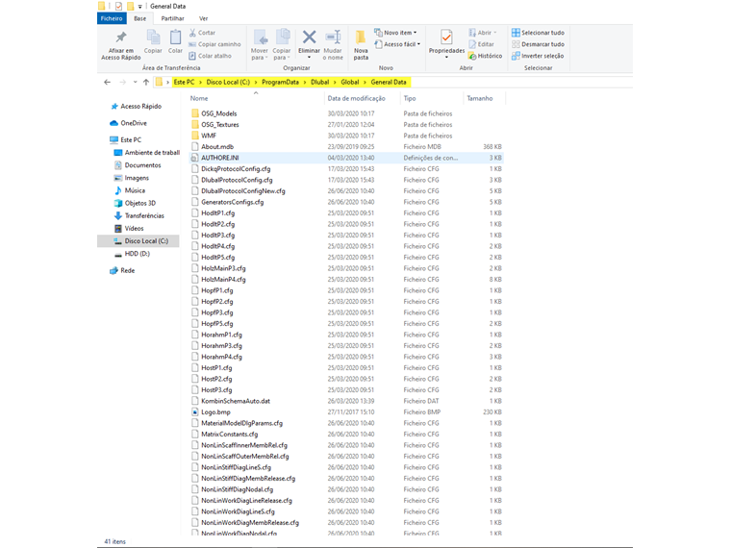The width and height of the screenshot is (731, 548).
Task: Open the Ficheiro menu tab
Action: click(112, 18)
